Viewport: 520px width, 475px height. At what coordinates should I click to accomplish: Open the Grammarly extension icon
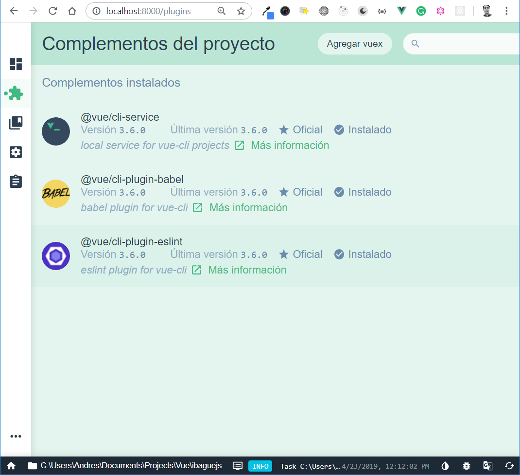coord(421,11)
